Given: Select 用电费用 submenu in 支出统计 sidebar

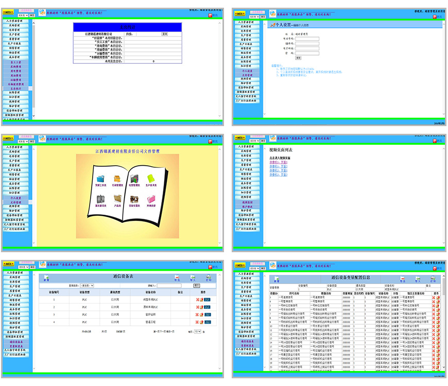Looking at the screenshot, I should pos(16,71).
